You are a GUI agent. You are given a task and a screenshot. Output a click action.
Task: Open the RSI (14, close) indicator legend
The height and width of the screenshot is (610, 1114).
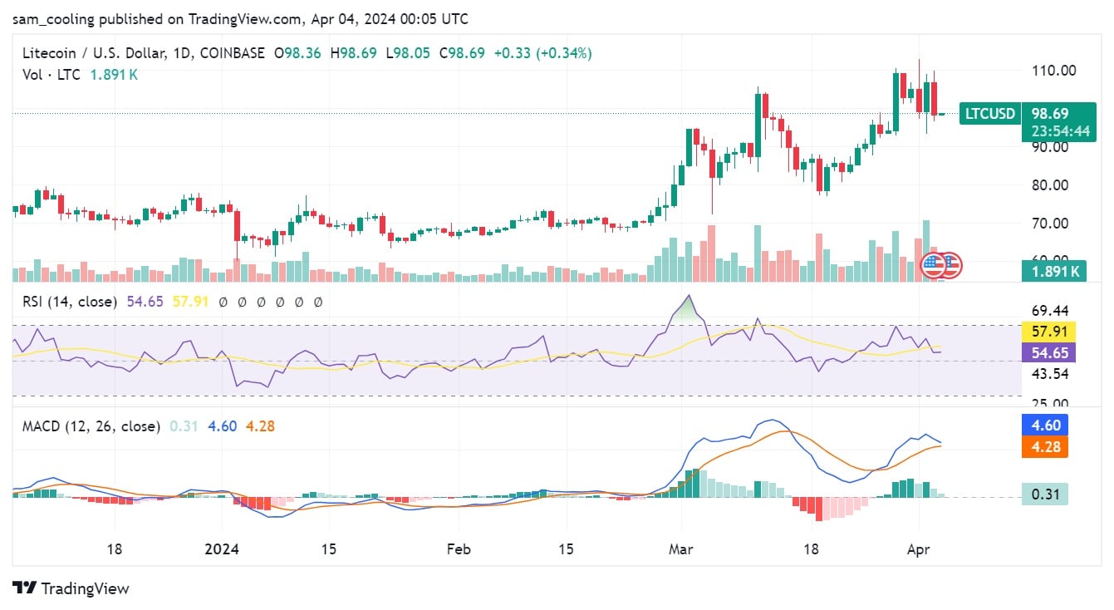click(x=69, y=303)
